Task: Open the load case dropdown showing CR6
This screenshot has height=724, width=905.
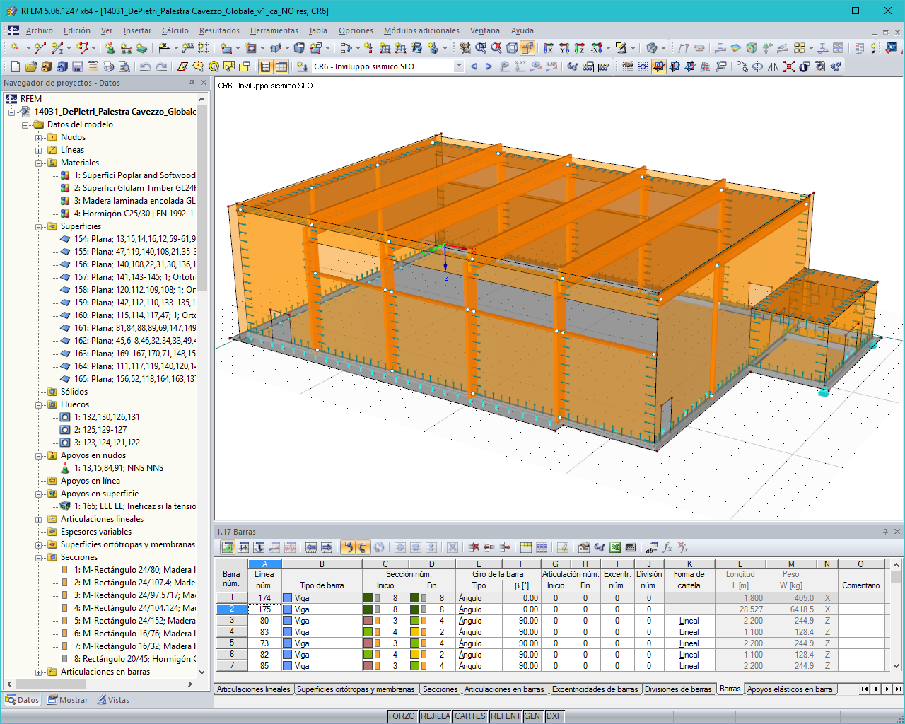Action: point(457,66)
